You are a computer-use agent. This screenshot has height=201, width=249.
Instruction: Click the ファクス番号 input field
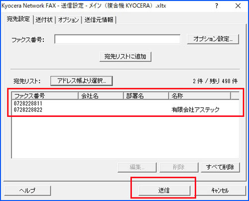(118, 39)
